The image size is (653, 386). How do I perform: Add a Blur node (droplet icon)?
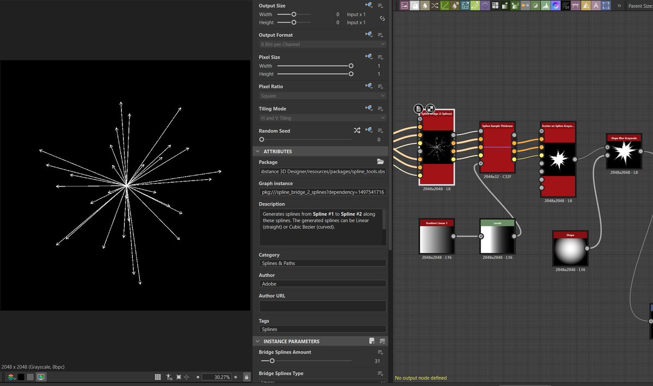pos(424,5)
